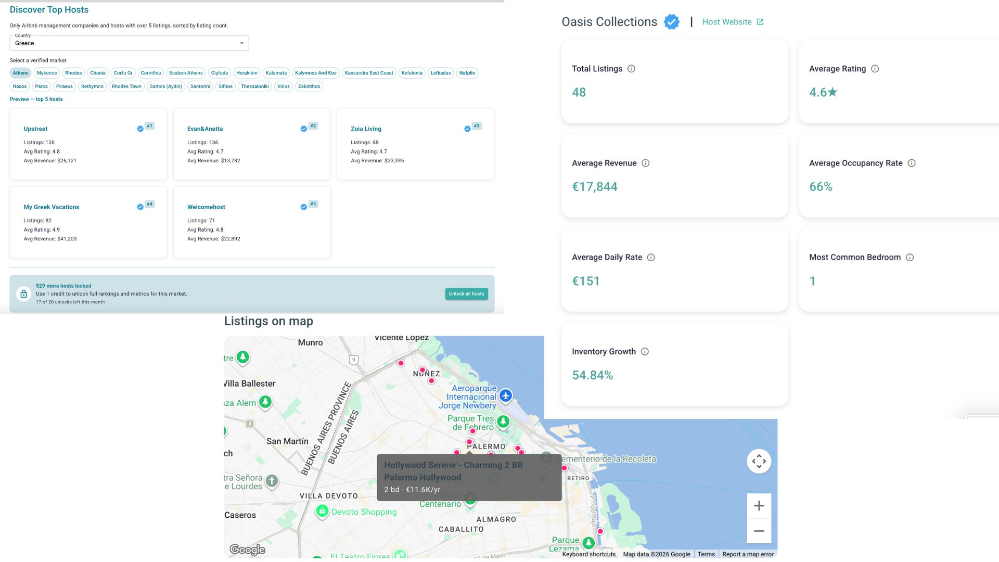Screen dimensions: 999x562
Task: Select the Sifnos market chip
Action: [225, 86]
